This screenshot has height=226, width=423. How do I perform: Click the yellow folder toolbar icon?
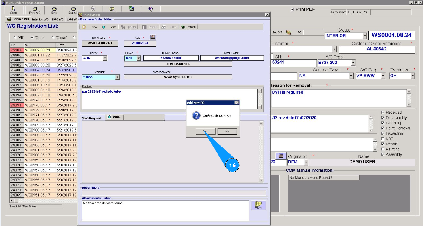click(112, 8)
